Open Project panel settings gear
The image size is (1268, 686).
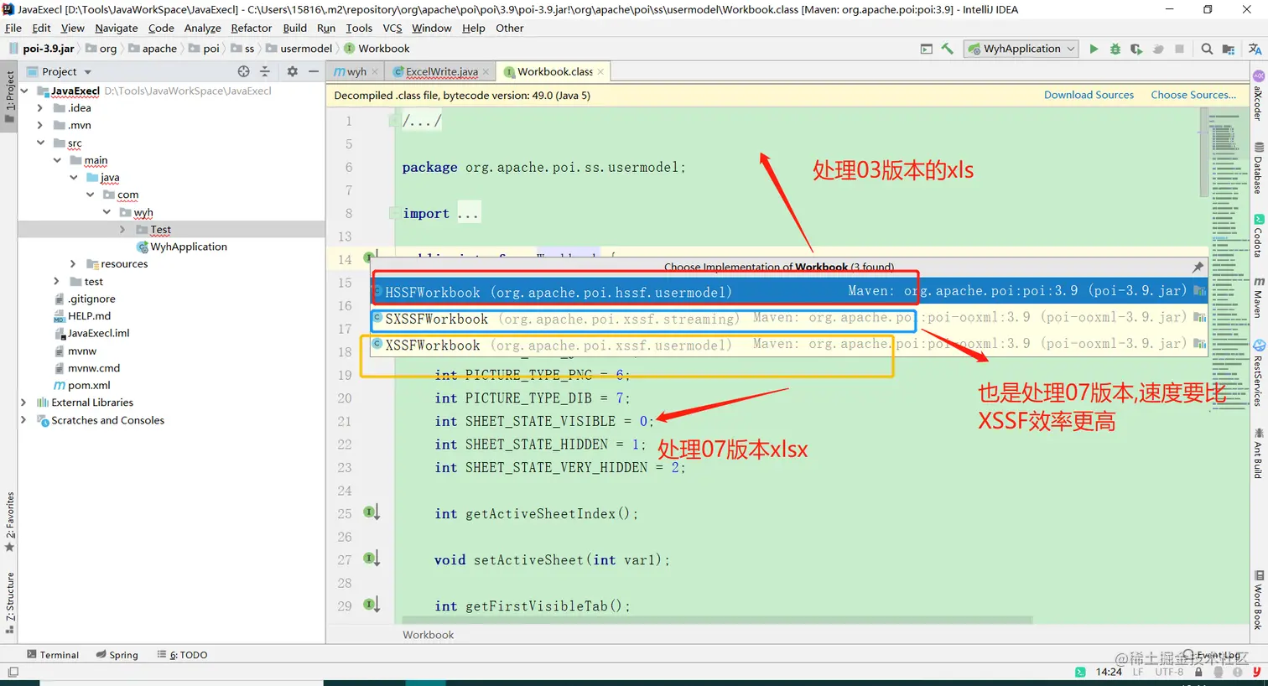point(292,71)
